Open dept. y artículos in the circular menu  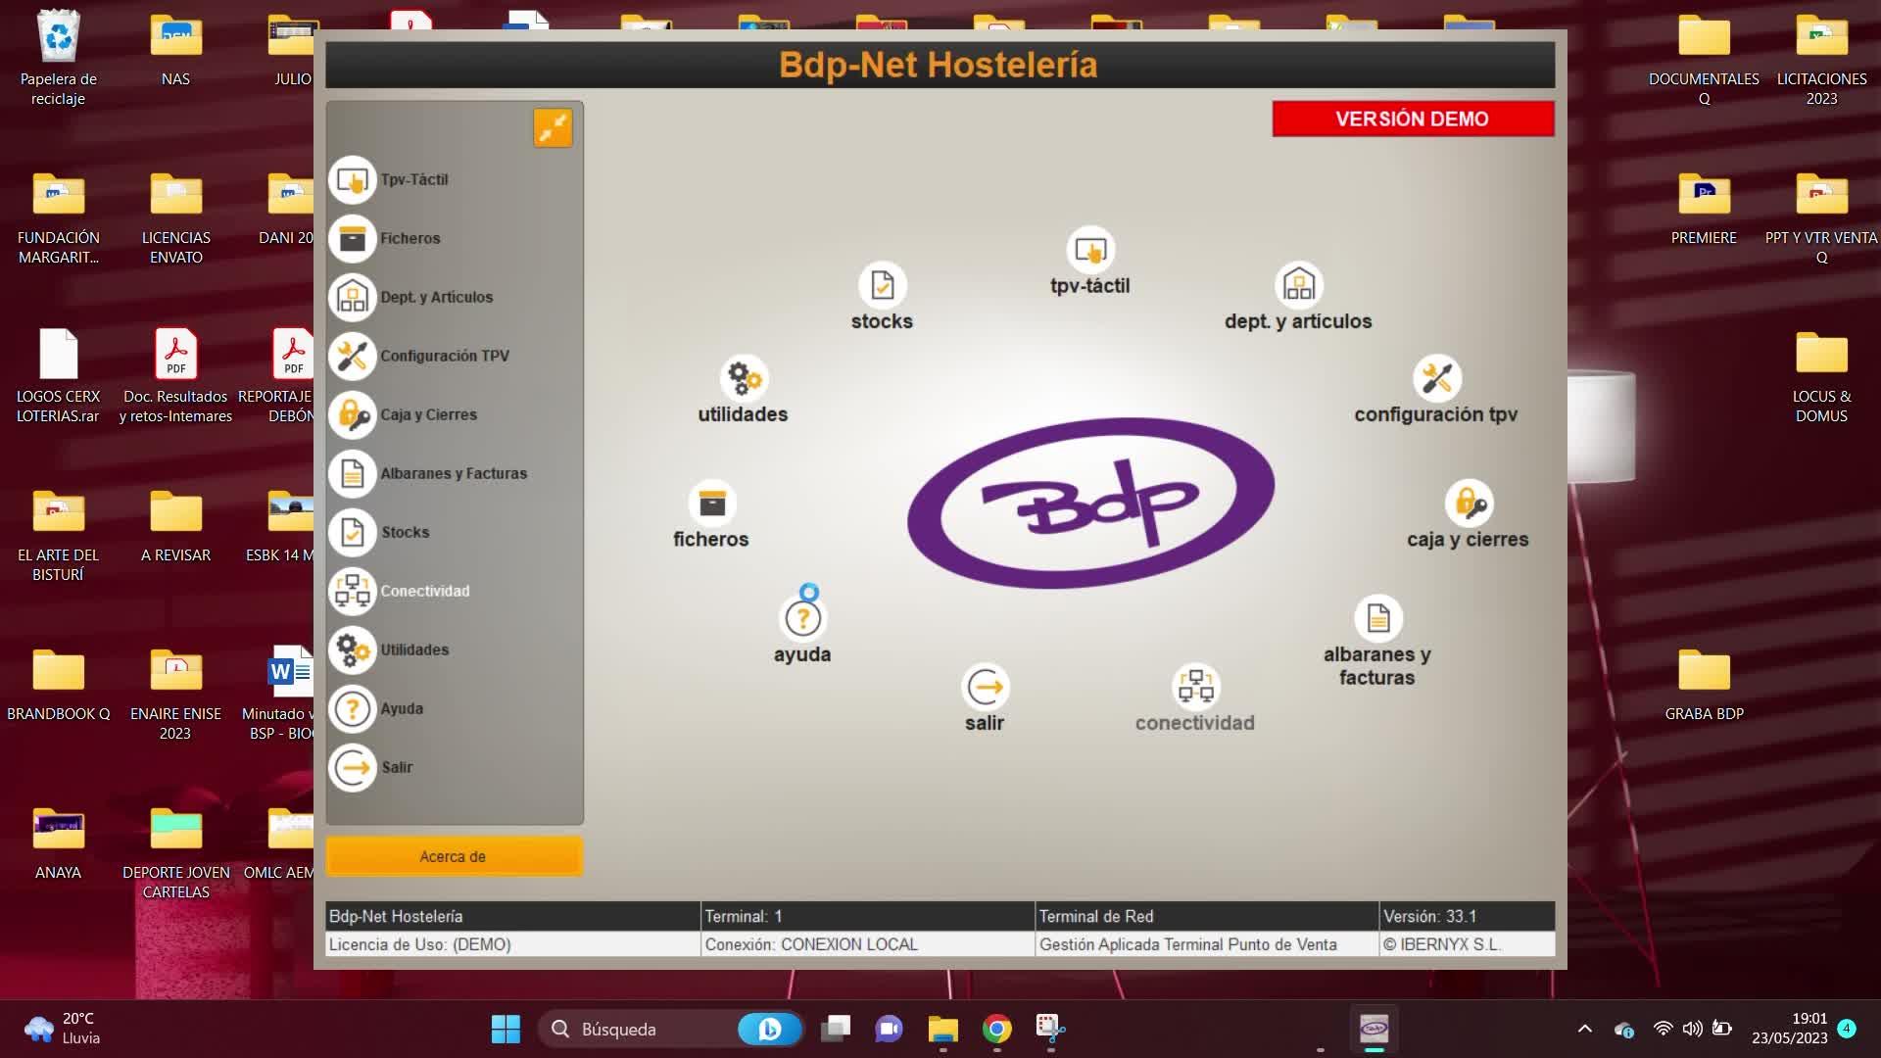1298,286
